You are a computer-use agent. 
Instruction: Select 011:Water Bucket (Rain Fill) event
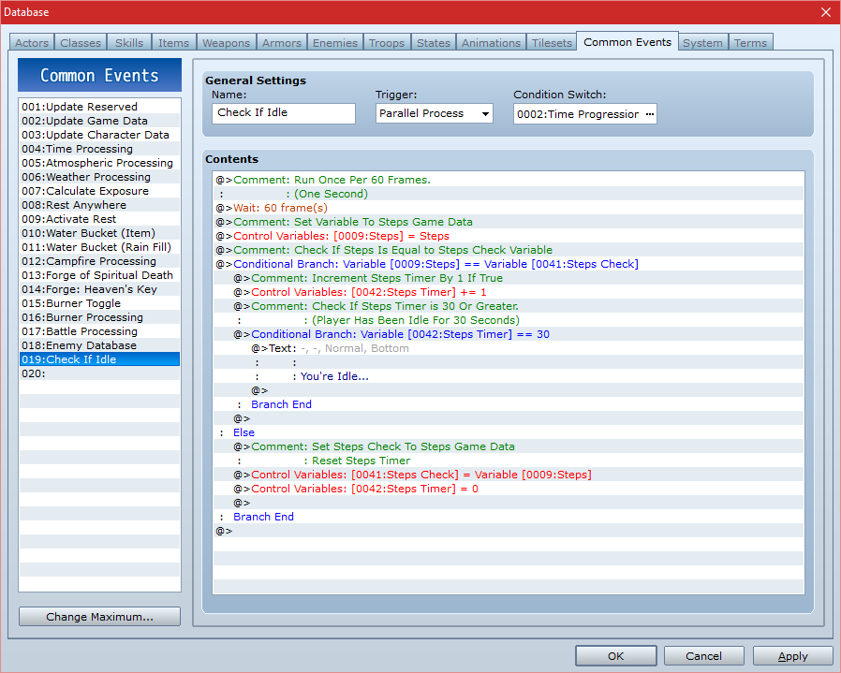point(99,247)
